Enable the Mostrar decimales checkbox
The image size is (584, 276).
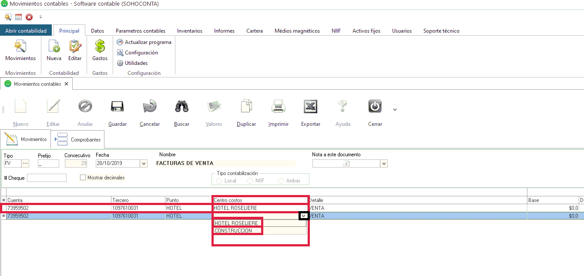pyautogui.click(x=83, y=178)
